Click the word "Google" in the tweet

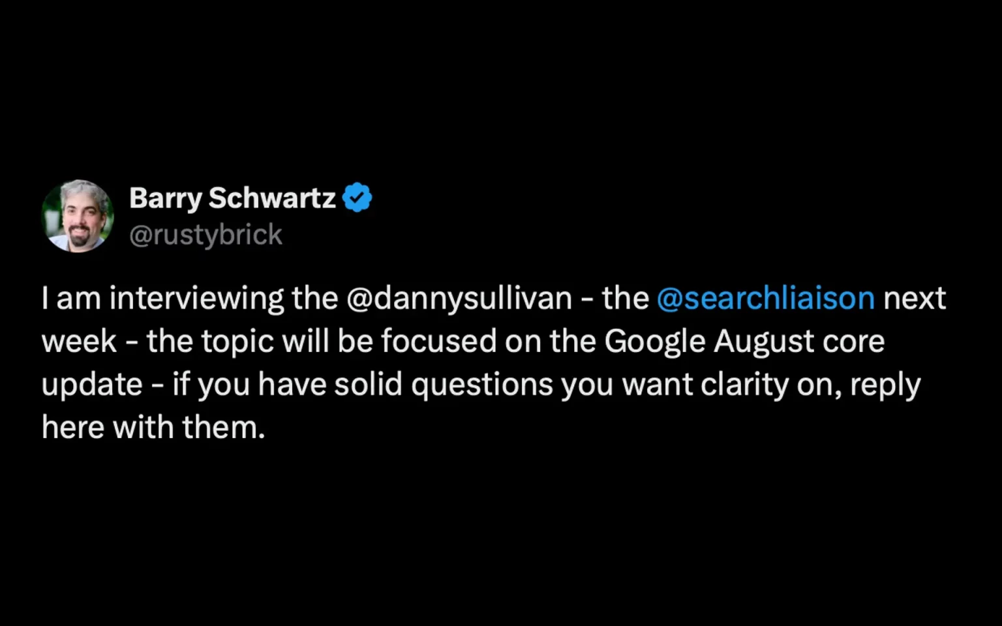click(655, 341)
